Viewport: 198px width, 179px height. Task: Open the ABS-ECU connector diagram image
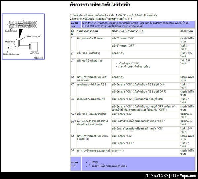click(x=23, y=37)
